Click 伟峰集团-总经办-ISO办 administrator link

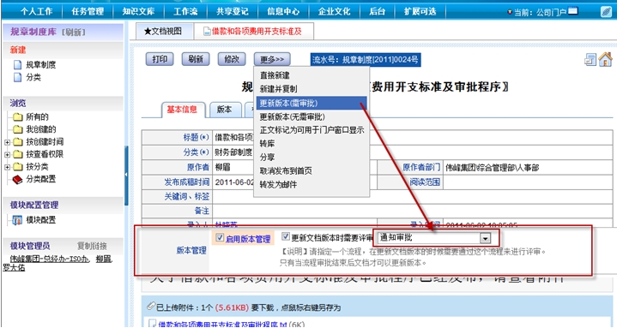pos(50,259)
